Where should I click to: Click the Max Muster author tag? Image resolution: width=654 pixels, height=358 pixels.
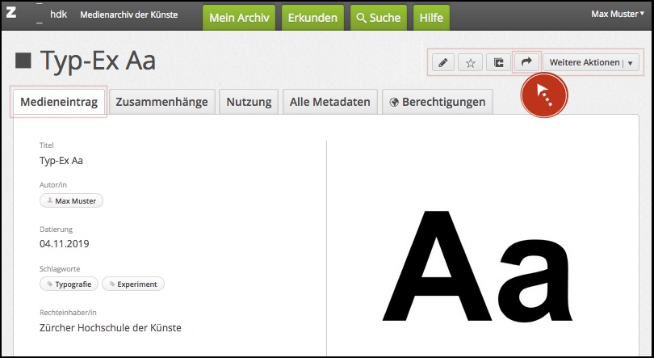(x=72, y=201)
